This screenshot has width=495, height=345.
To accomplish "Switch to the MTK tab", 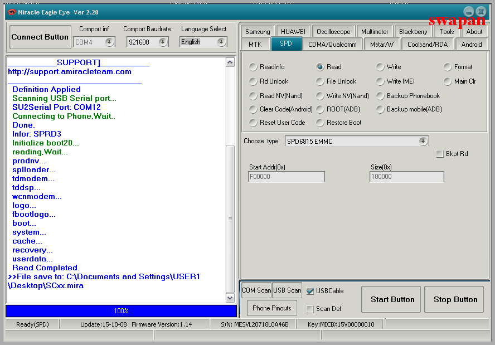I will pos(255,45).
